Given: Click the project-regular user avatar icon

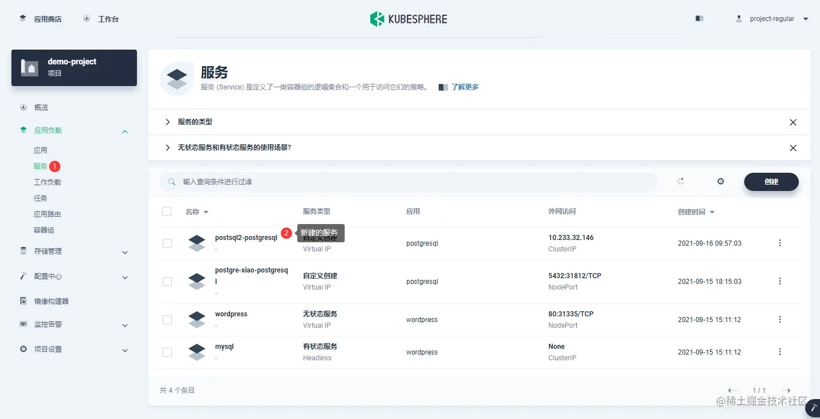Looking at the screenshot, I should pos(739,19).
